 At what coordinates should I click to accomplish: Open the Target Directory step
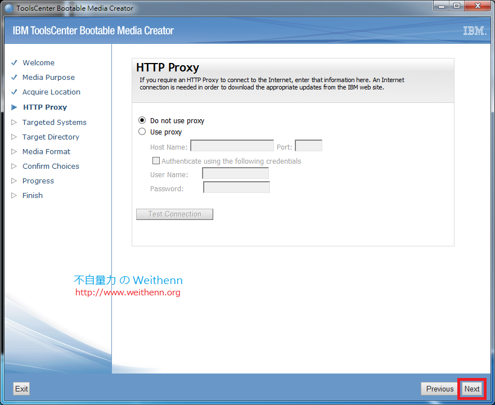click(x=51, y=137)
